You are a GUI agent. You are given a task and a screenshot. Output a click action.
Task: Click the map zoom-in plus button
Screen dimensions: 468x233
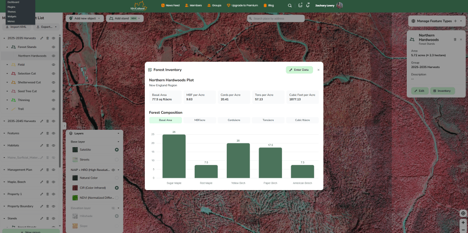463,222
